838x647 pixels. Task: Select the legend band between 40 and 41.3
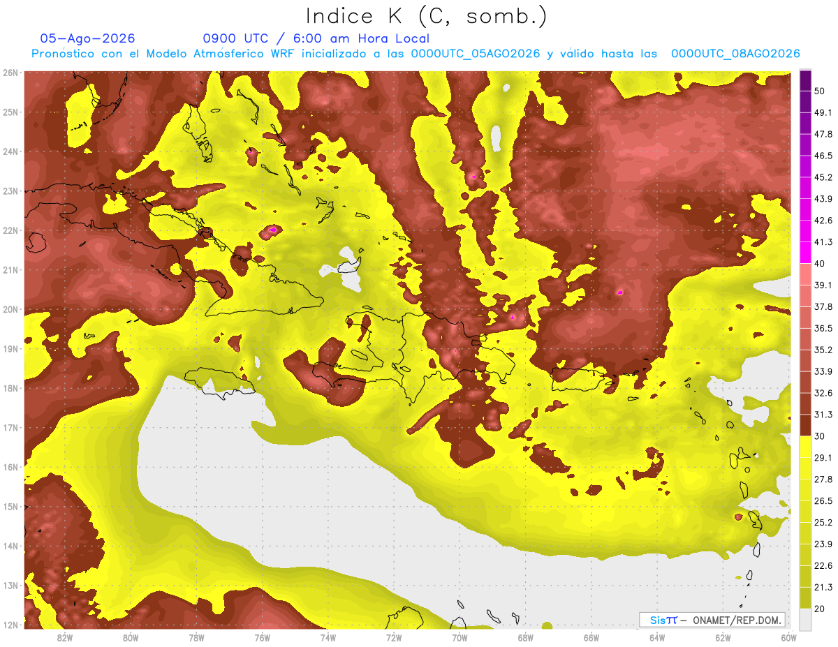805,253
